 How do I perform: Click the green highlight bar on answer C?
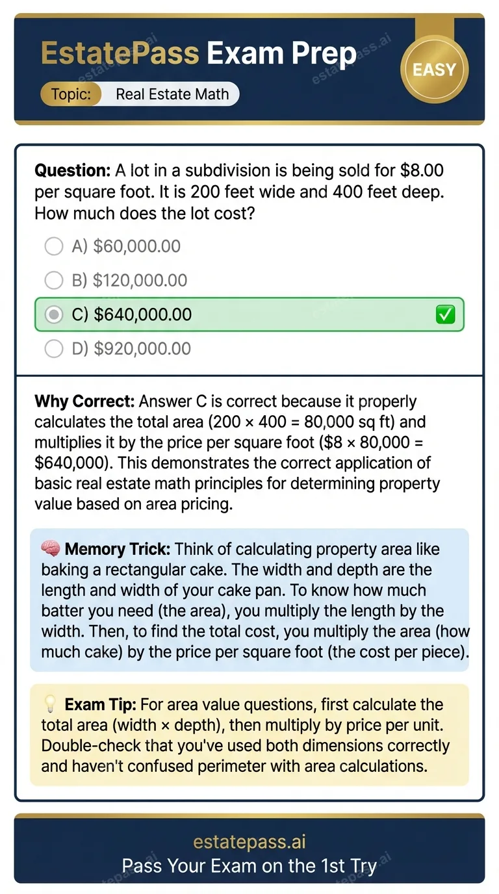click(x=249, y=314)
